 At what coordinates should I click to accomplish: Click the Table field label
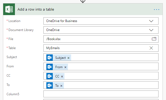point(12,48)
